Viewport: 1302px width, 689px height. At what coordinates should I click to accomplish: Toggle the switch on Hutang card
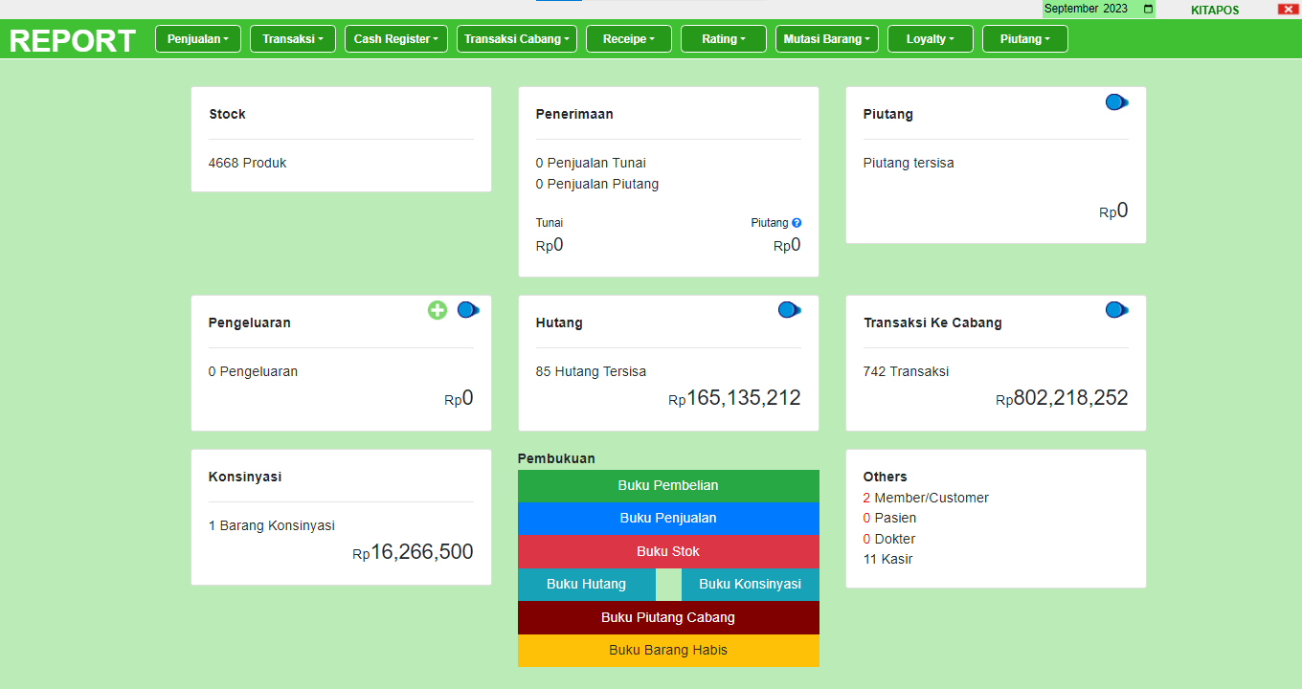[789, 310]
